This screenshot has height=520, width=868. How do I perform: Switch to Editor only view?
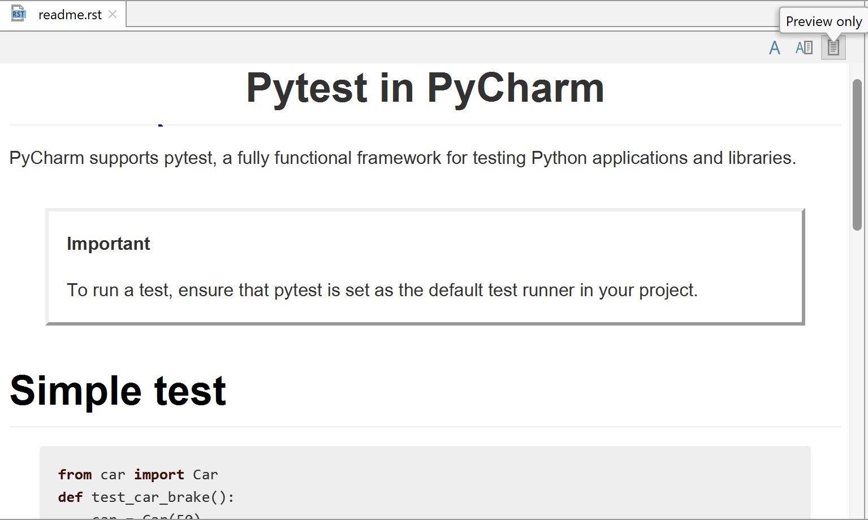(775, 48)
